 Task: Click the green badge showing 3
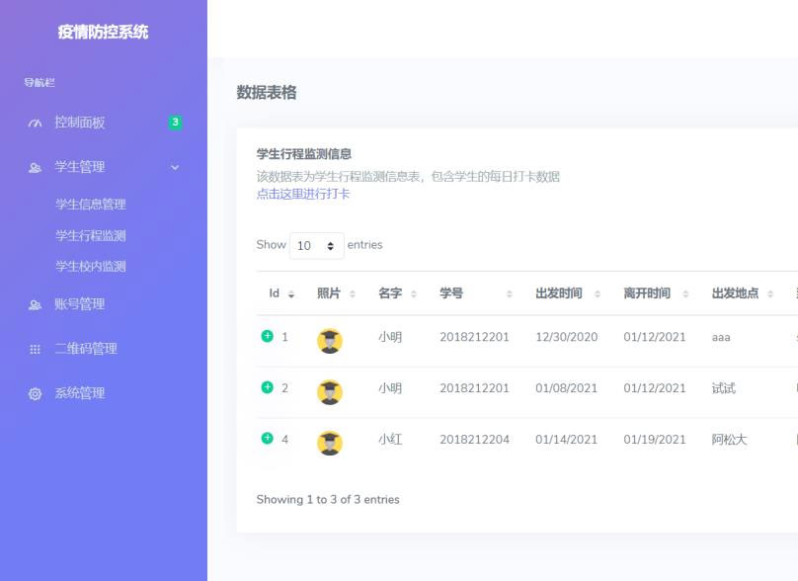(175, 123)
